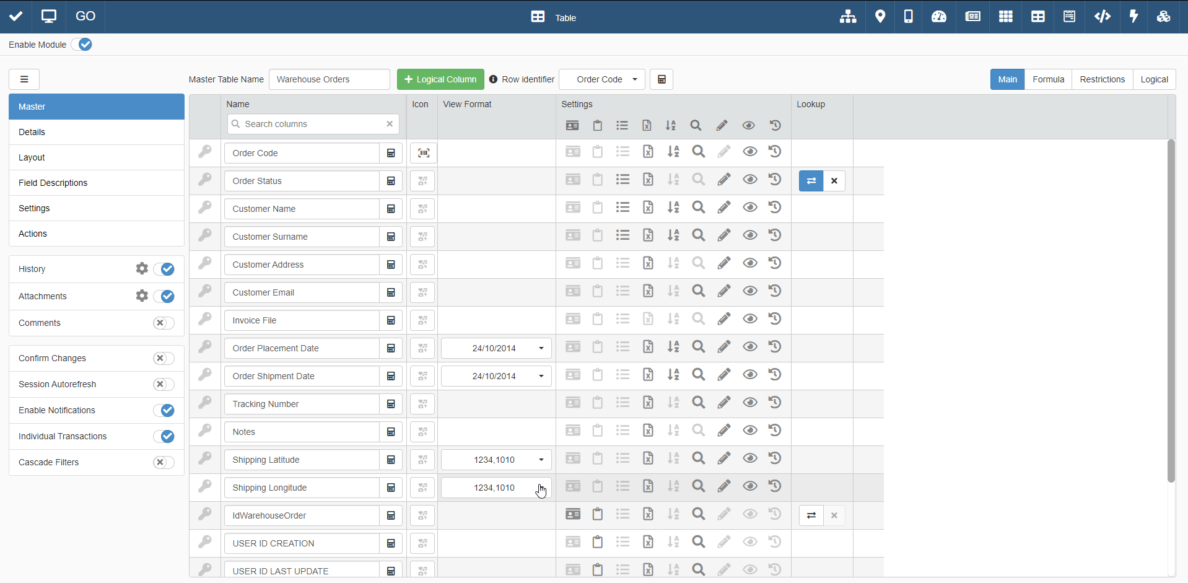Click the calculator icon beside Row identifier
The height and width of the screenshot is (583, 1188).
661,79
